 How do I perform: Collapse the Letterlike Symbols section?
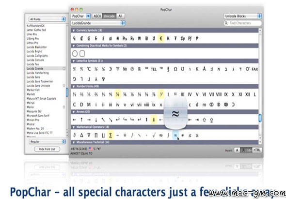pos(74,61)
